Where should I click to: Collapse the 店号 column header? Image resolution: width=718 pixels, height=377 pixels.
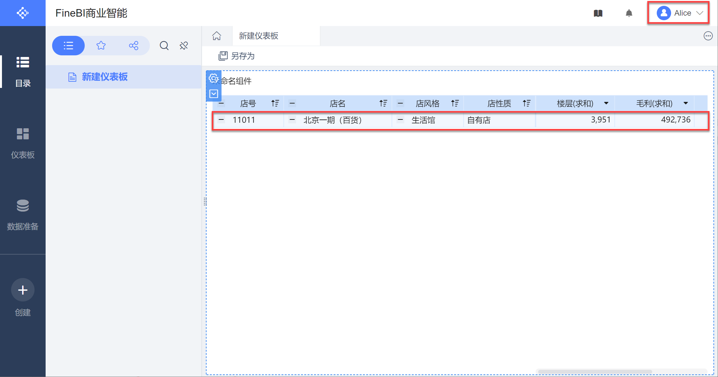[221, 104]
